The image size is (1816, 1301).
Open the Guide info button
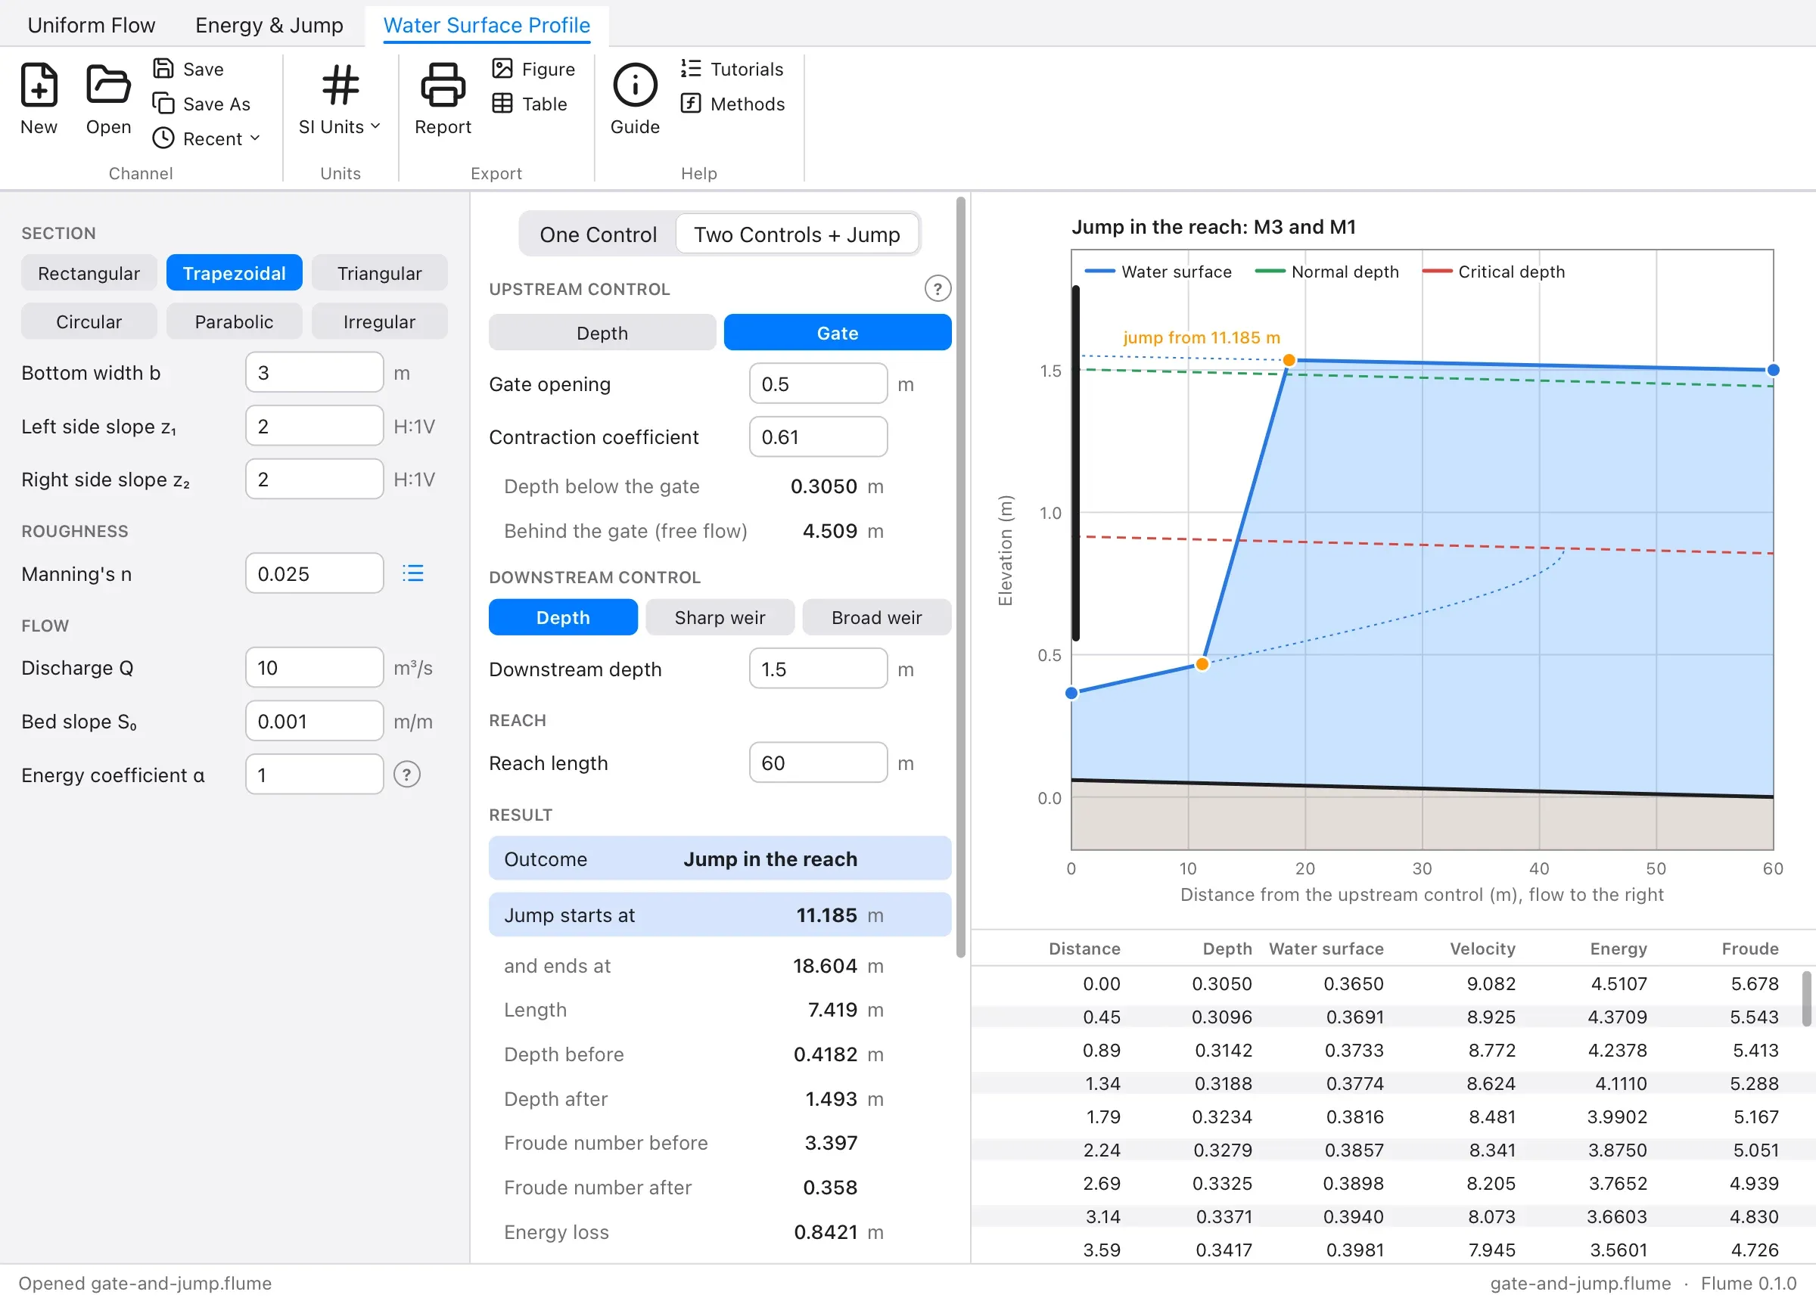tap(635, 99)
